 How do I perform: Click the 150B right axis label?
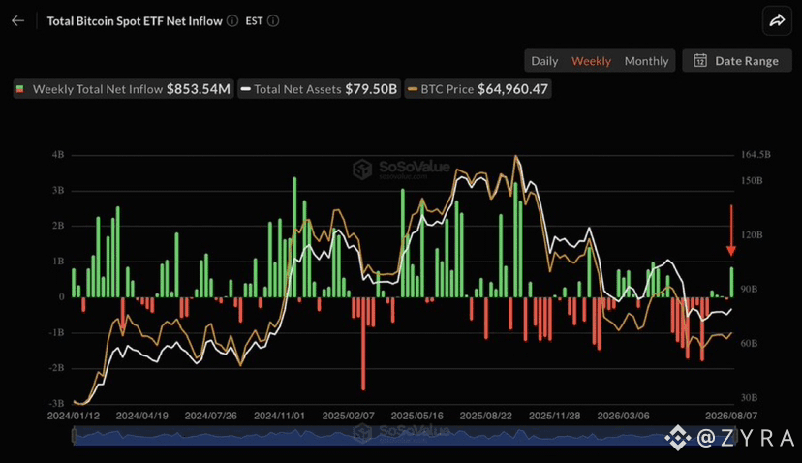(x=752, y=180)
